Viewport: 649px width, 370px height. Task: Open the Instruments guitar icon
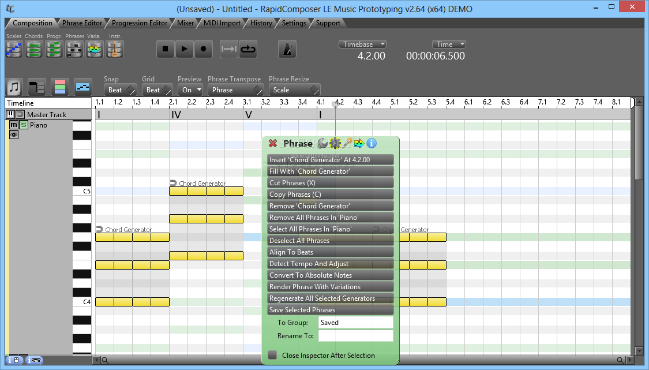coord(115,49)
